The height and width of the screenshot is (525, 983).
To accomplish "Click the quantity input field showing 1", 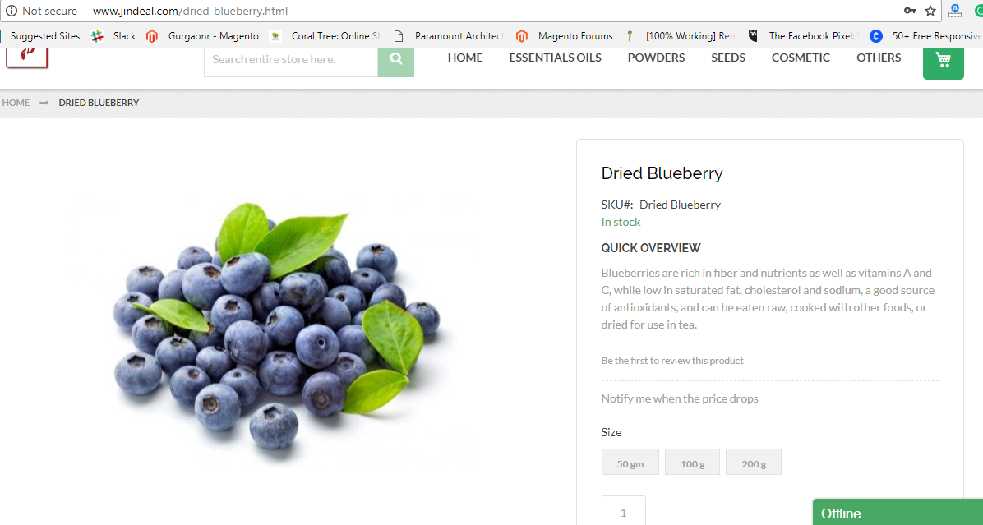I will (x=623, y=512).
